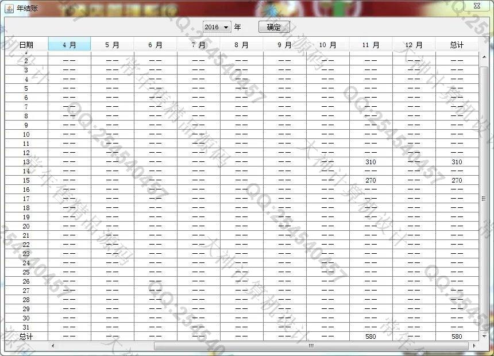Select the 580 cell in 总计 column
The width and height of the screenshot is (494, 356).
[457, 336]
